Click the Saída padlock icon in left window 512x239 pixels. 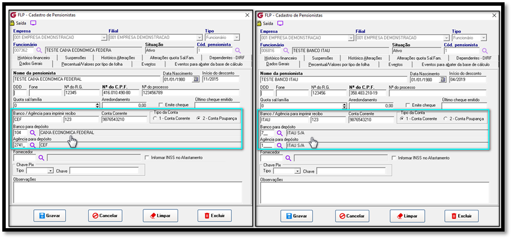(x=13, y=23)
